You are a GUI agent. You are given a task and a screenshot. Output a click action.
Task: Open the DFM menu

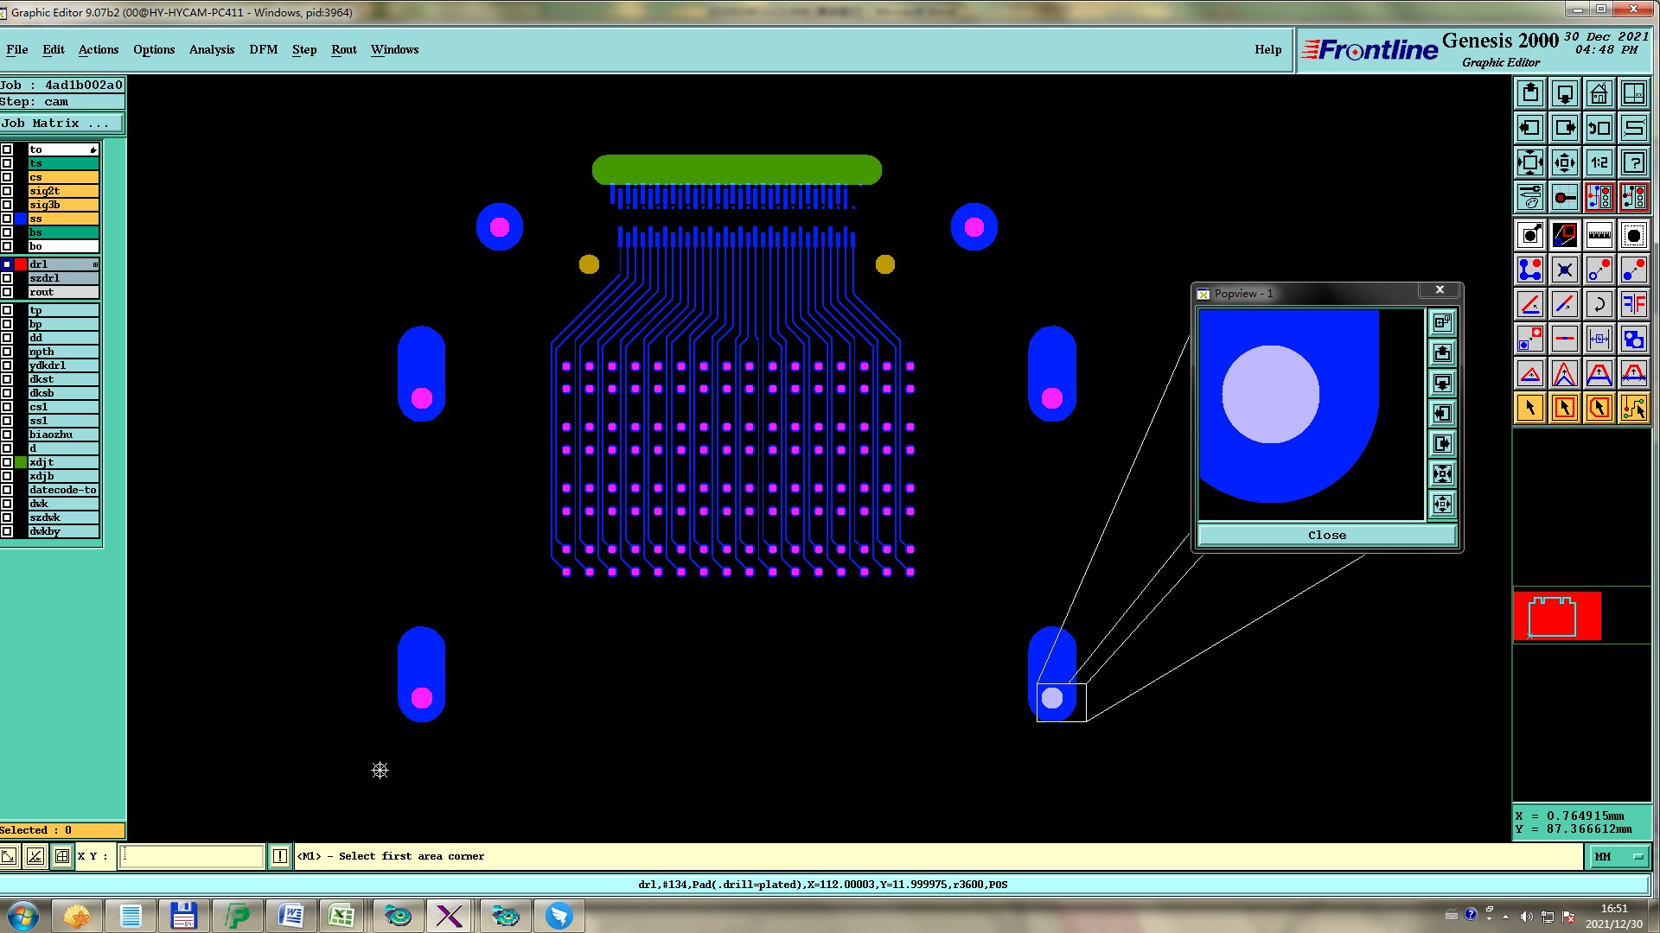click(x=263, y=49)
